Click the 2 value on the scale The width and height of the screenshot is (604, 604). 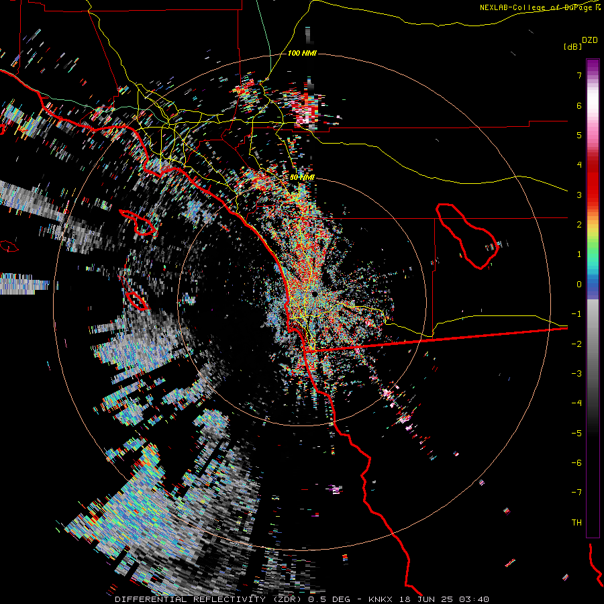click(x=579, y=225)
